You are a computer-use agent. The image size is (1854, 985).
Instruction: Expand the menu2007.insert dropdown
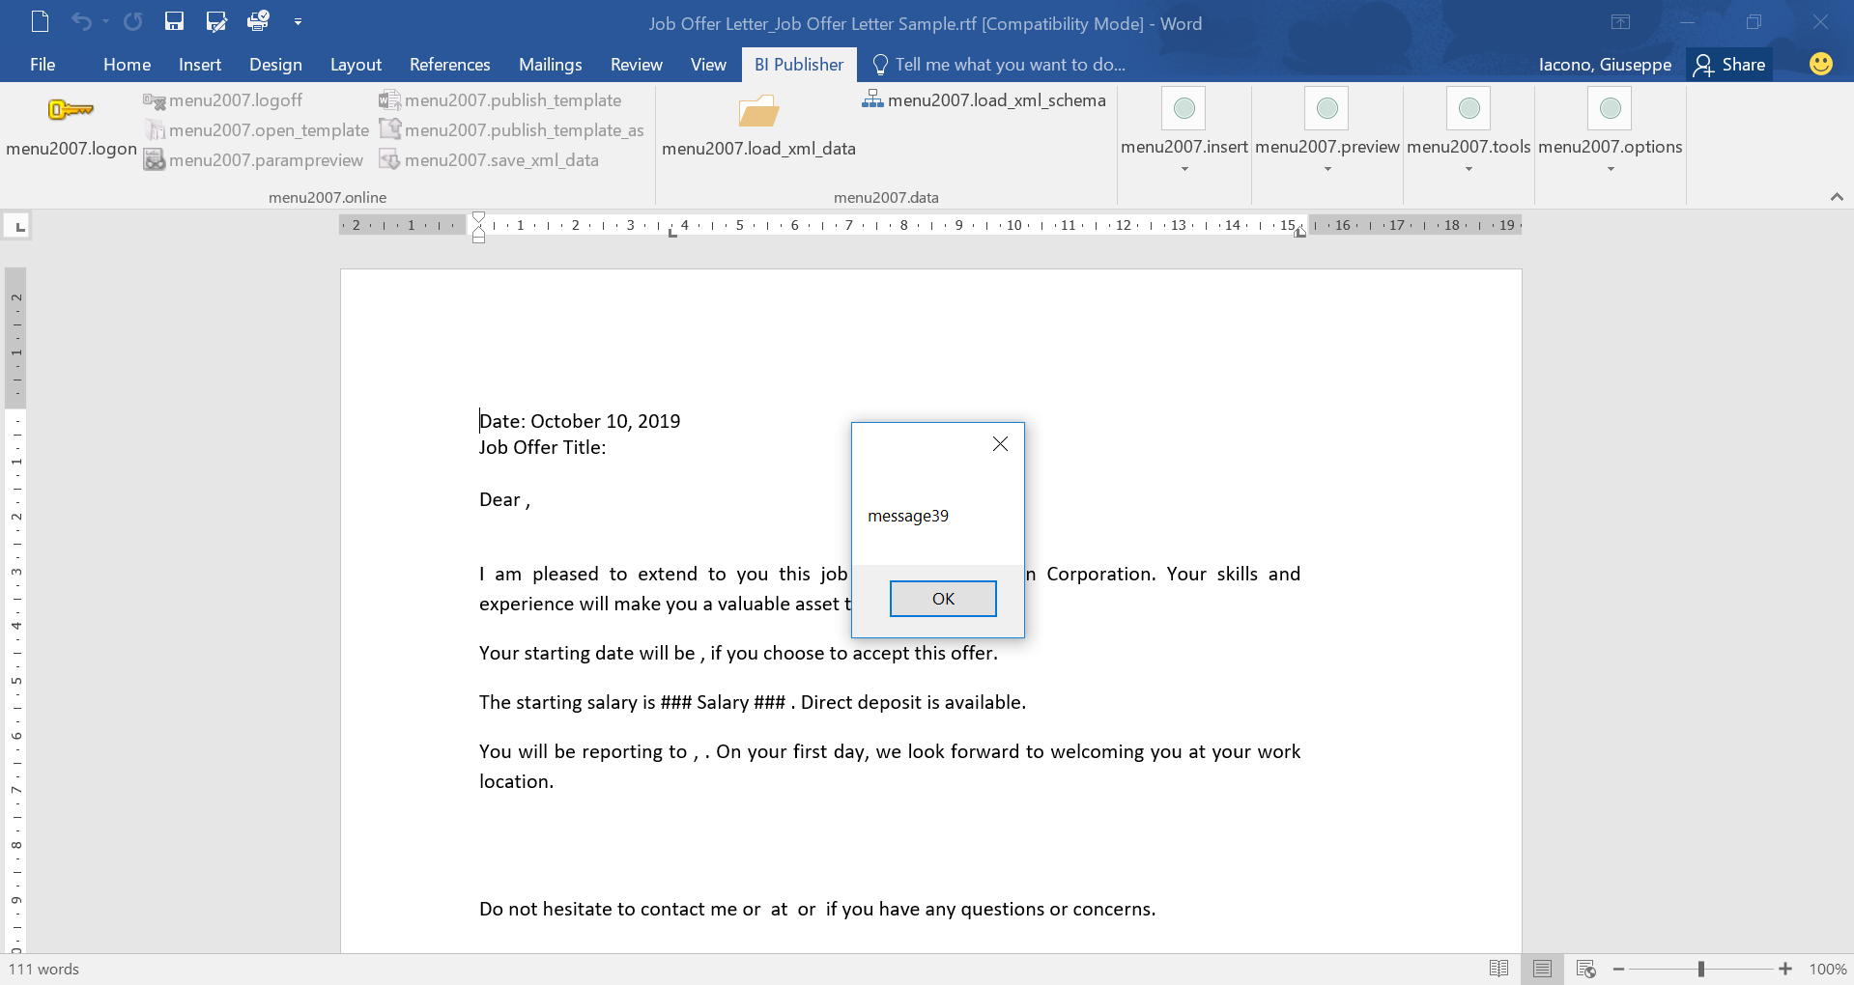tap(1184, 169)
